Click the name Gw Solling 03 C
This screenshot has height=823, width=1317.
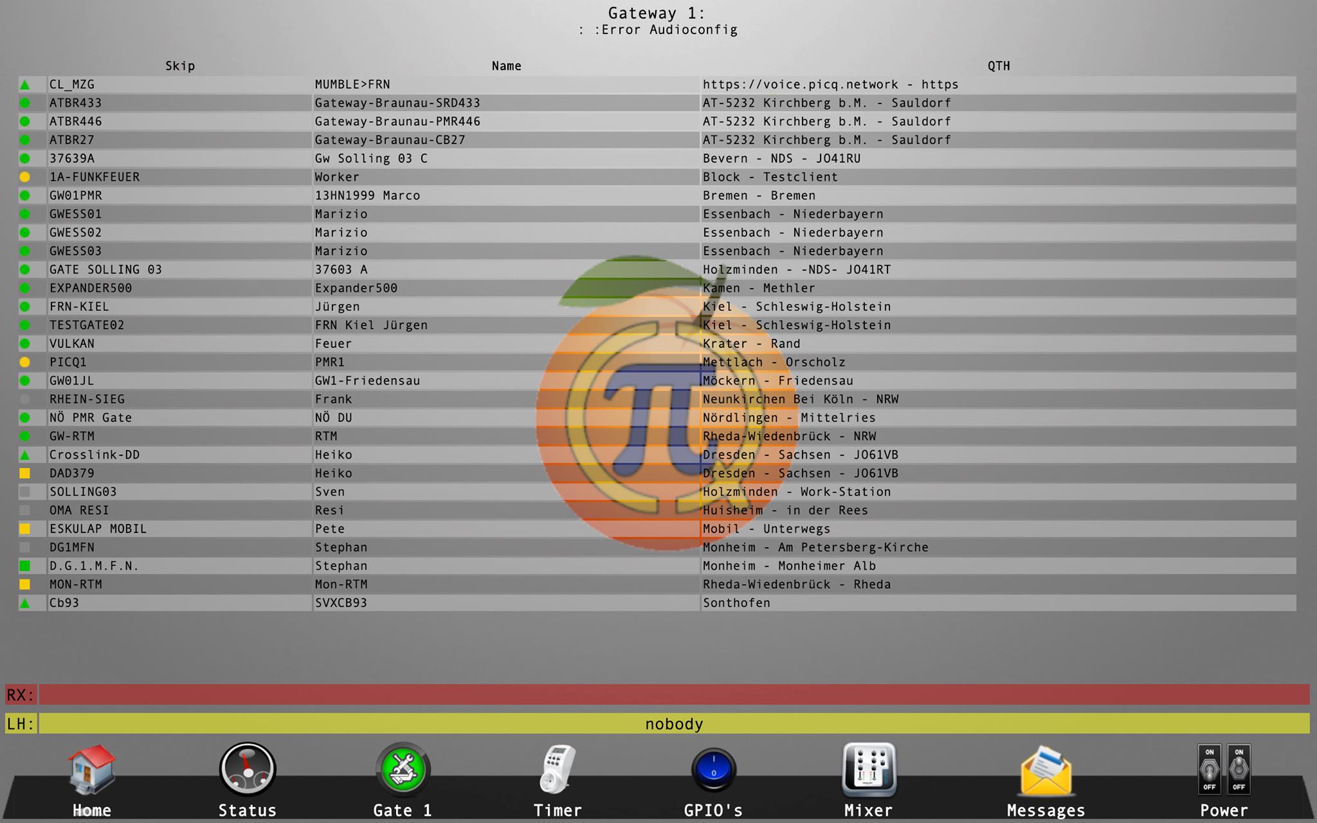[371, 158]
